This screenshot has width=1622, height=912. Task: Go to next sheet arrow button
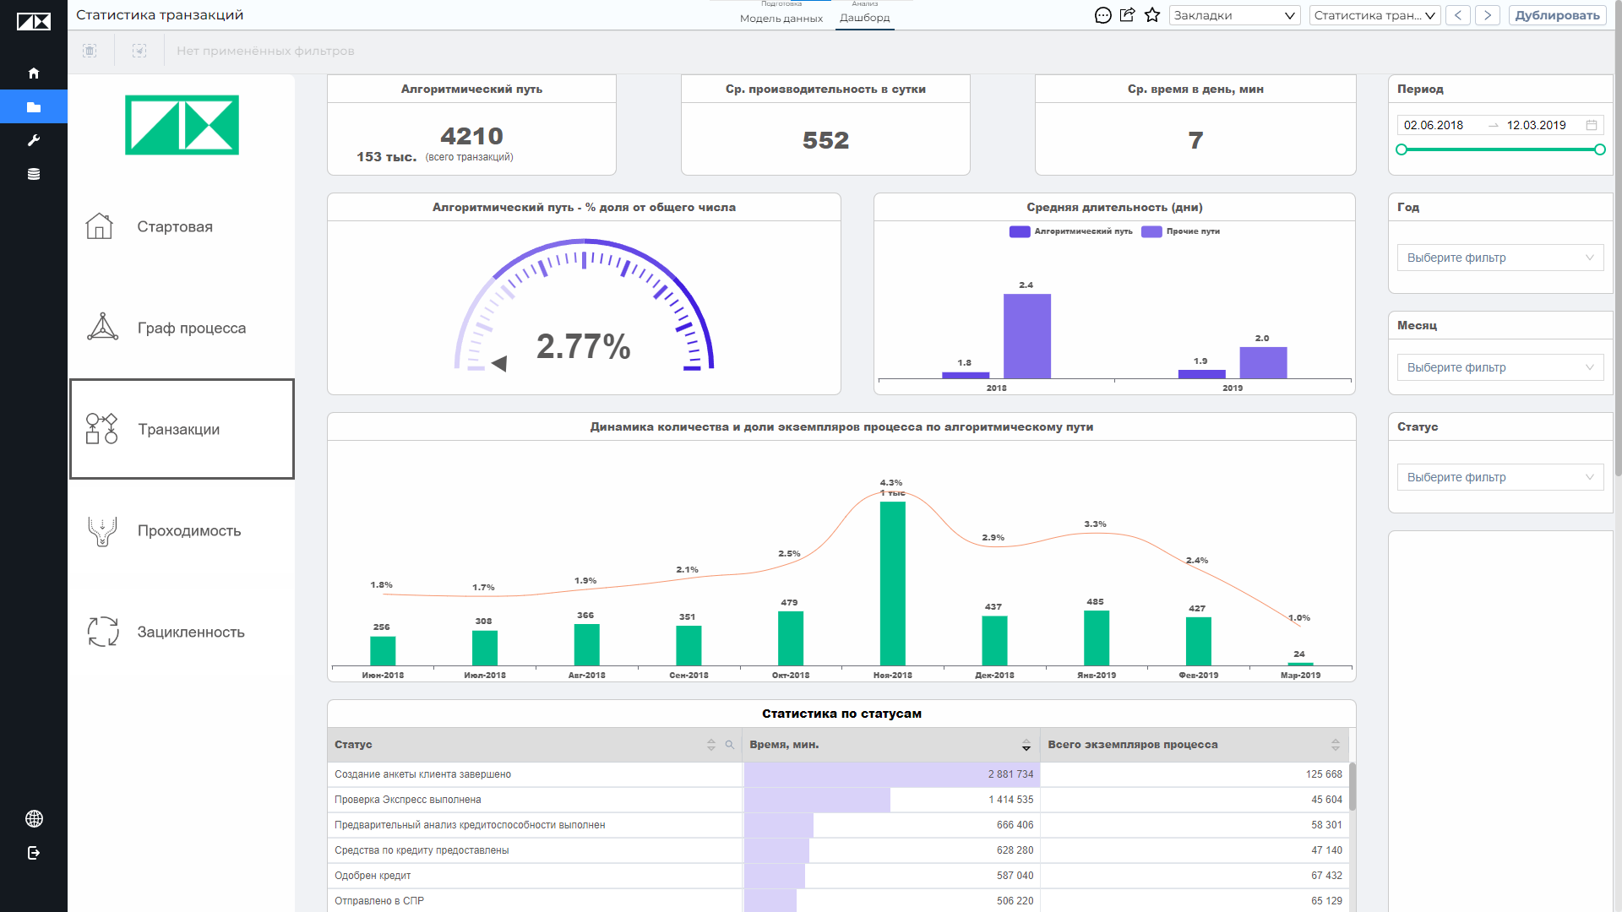(1488, 15)
